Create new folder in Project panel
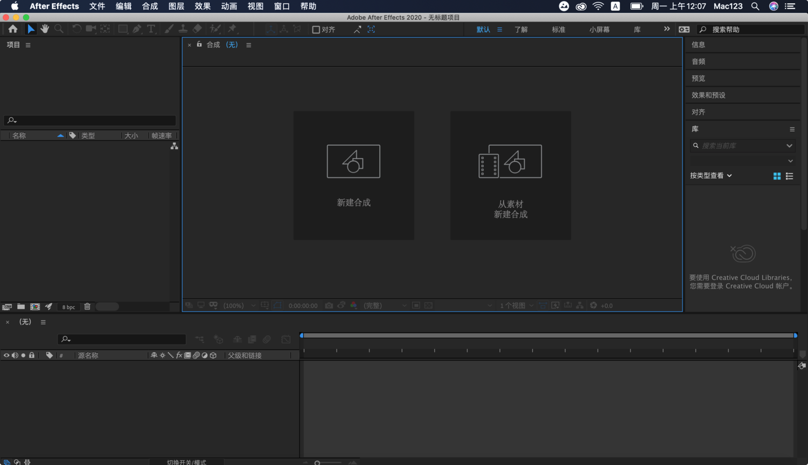The height and width of the screenshot is (465, 808). [21, 307]
